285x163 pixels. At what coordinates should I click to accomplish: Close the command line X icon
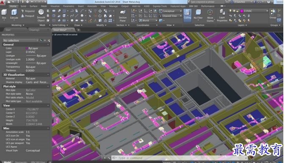pyautogui.click(x=105, y=158)
